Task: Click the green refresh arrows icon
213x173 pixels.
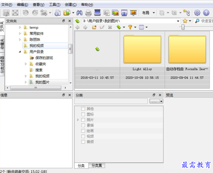Action: tap(119, 27)
